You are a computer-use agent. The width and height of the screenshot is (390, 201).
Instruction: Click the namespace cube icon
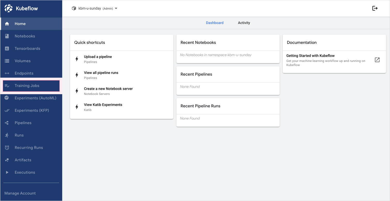pyautogui.click(x=74, y=8)
